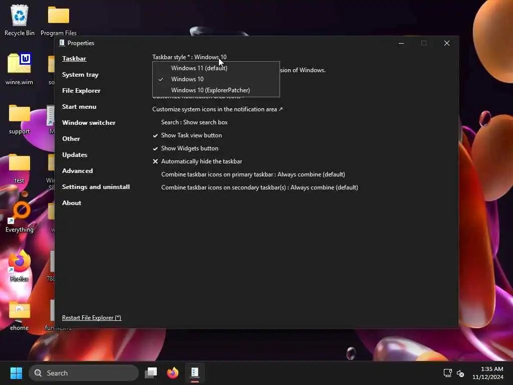This screenshot has height=385, width=513.
Task: Choose Windows 10 (ExplorerPatcher) style
Action: [x=216, y=90]
